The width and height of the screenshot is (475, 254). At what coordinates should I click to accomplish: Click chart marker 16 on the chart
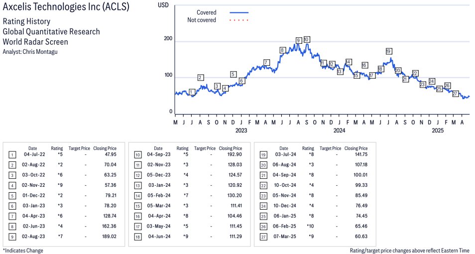364,65
